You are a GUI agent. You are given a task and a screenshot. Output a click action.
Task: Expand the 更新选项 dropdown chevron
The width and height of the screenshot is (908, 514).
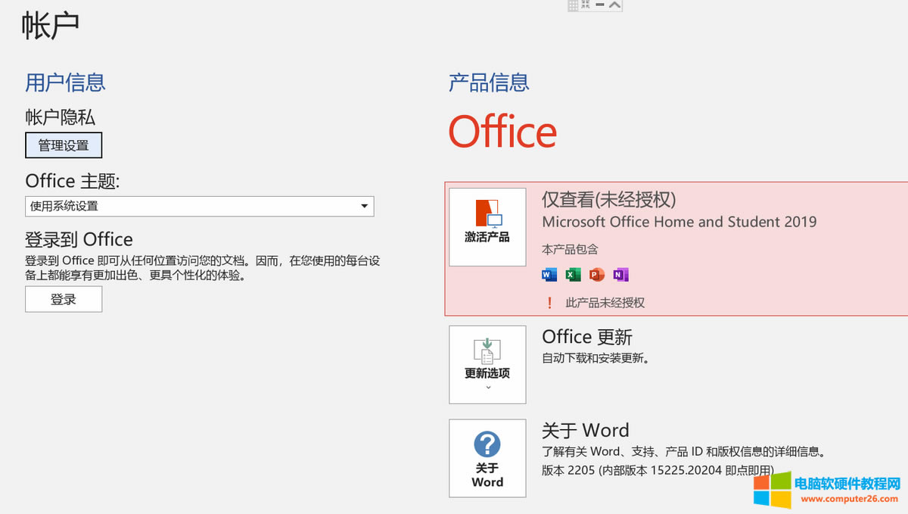pyautogui.click(x=487, y=388)
